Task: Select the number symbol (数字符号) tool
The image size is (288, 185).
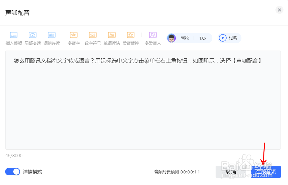Action: pos(93,38)
